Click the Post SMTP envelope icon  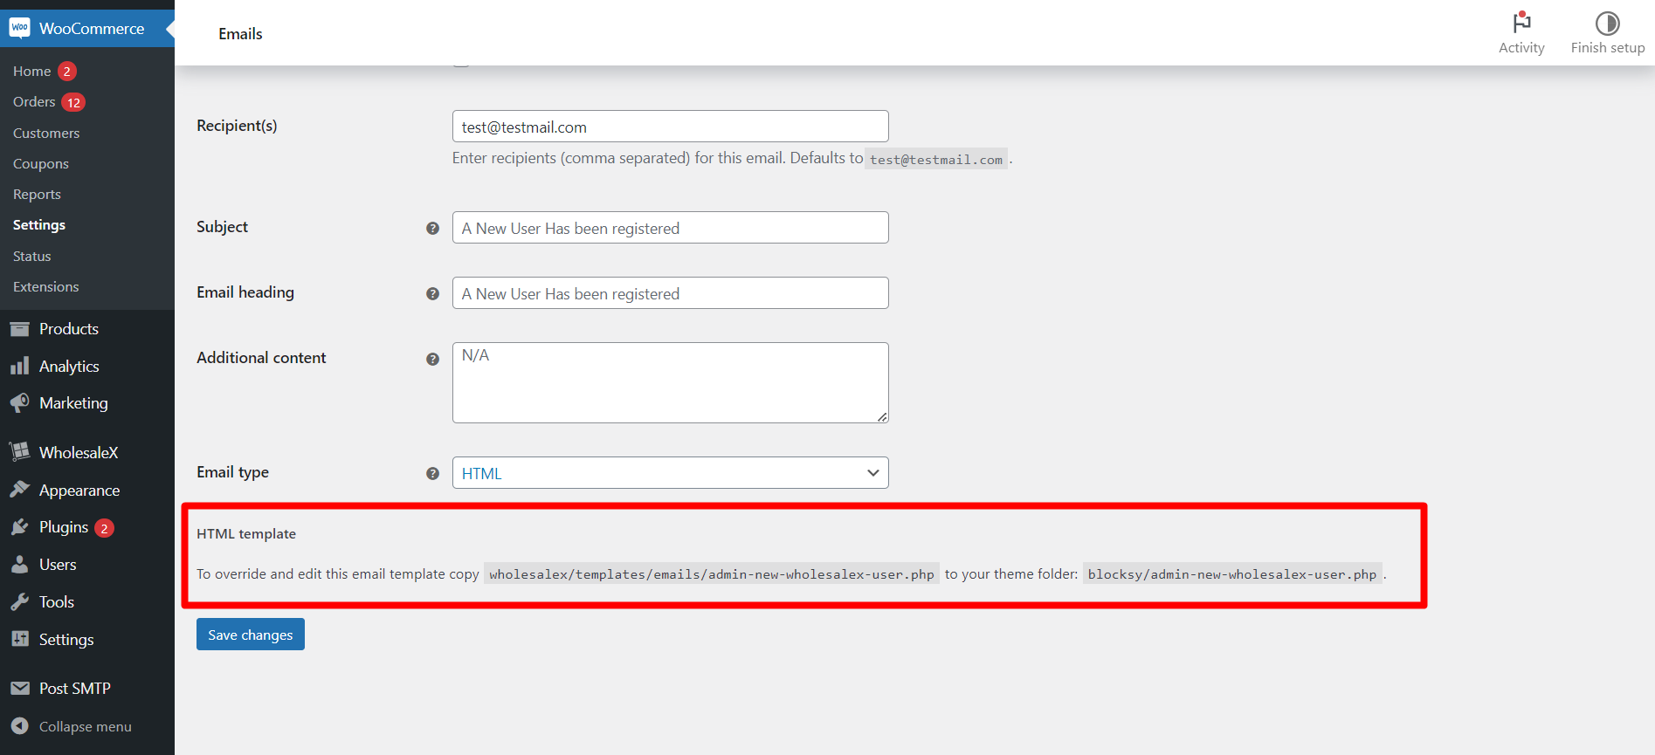19,689
